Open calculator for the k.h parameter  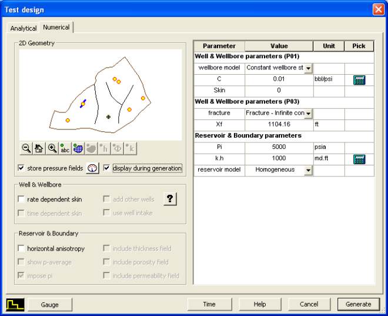[x=359, y=159]
